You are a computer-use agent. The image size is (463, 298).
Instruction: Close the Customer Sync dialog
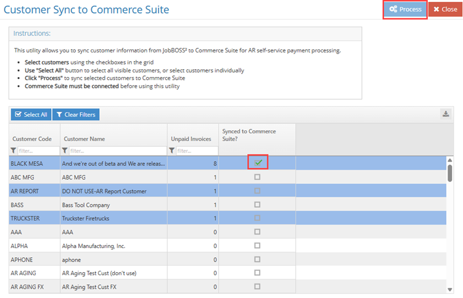[x=445, y=9]
